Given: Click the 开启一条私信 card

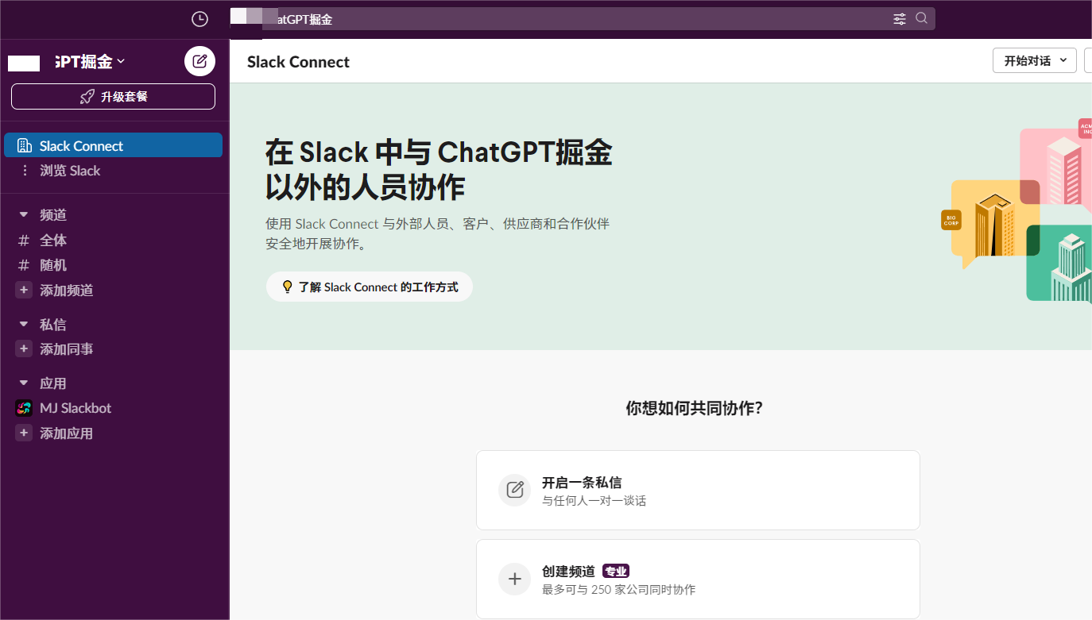Looking at the screenshot, I should point(698,490).
